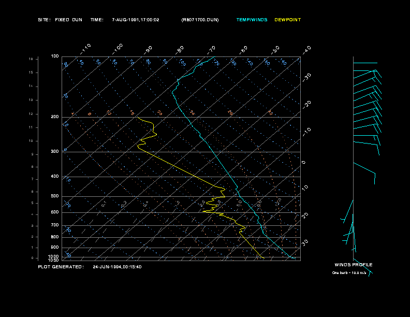The width and height of the screenshot is (410, 317).
Task: Click the '-10' label on the right edge
Action: coord(306,132)
